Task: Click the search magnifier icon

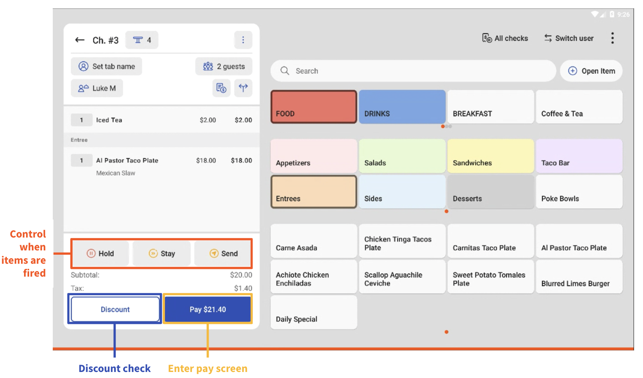Action: 285,70
